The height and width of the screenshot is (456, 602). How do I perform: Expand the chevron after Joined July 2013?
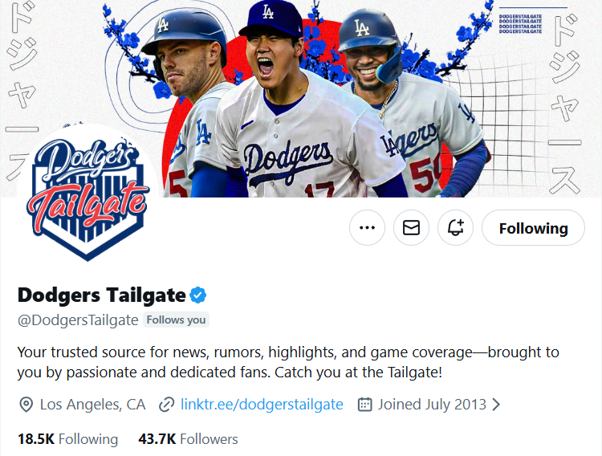pos(496,404)
